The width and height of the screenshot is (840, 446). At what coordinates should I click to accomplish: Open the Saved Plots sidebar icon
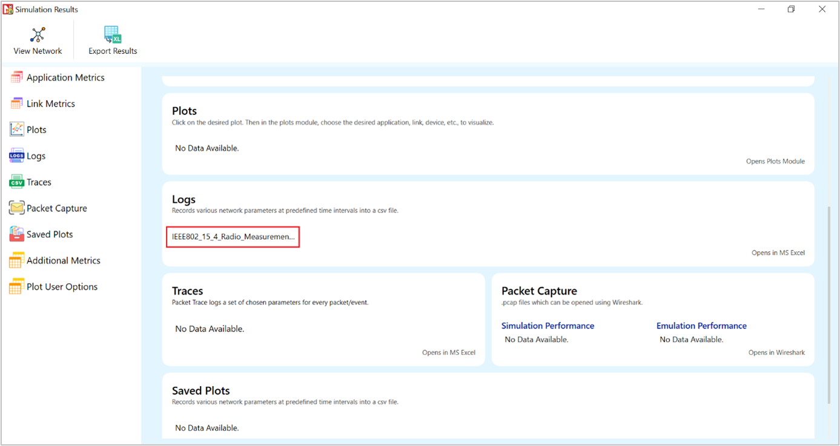pos(16,234)
